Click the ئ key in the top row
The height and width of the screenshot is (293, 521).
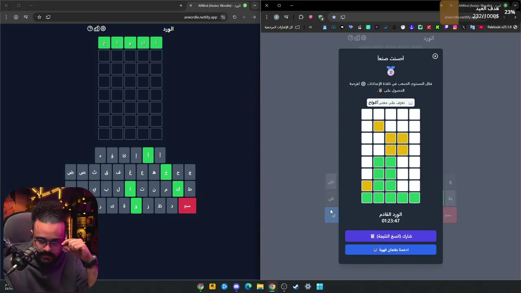(124, 155)
